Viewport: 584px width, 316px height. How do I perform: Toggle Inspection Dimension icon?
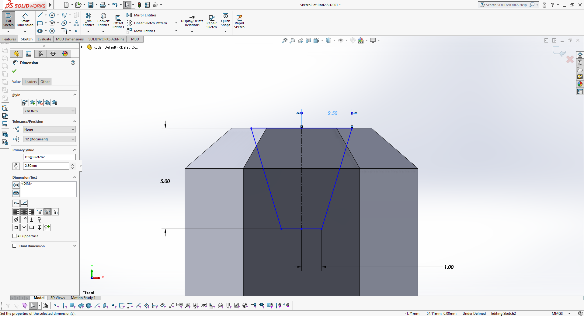(16, 193)
